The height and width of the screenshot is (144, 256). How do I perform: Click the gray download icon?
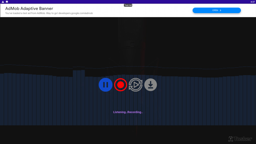point(151,85)
